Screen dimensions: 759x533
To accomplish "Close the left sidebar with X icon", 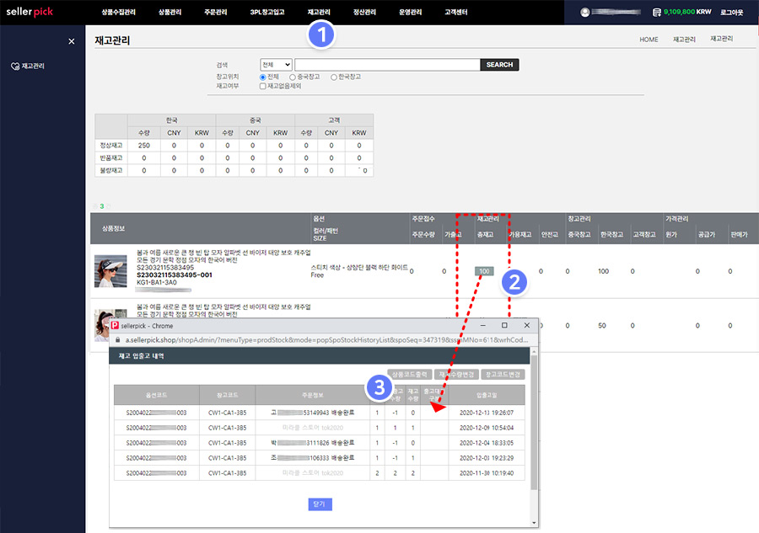I will pyautogui.click(x=71, y=41).
